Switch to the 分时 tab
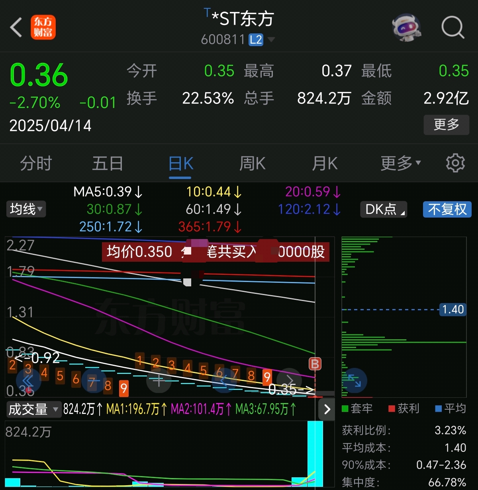The height and width of the screenshot is (490, 478). click(x=36, y=163)
